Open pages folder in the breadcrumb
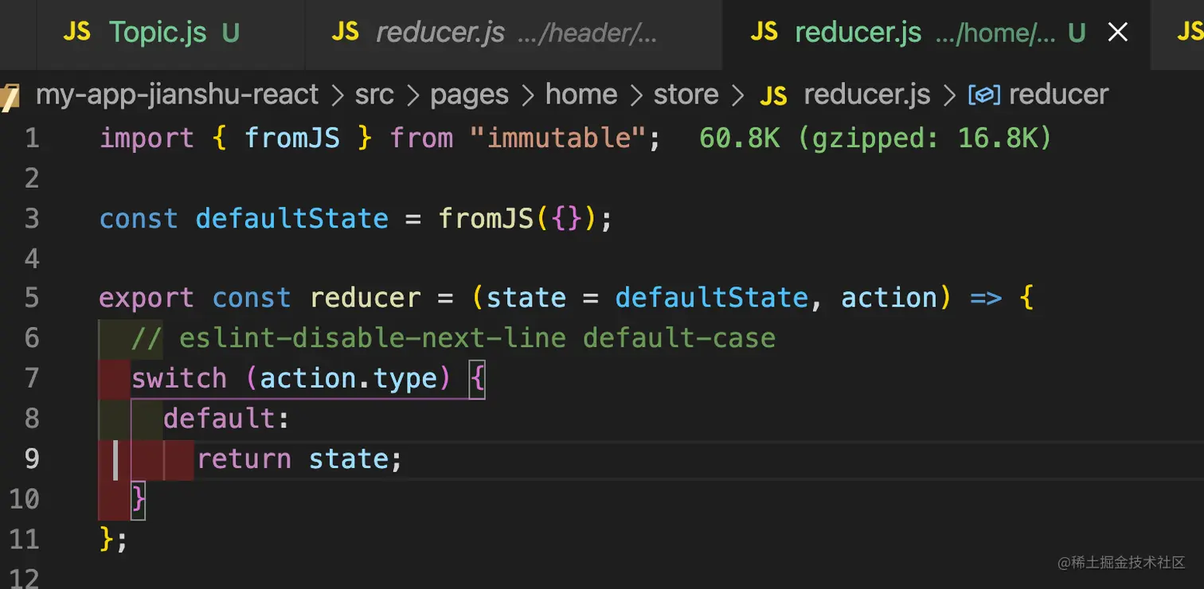Screen dimensions: 1204x589 tap(470, 95)
